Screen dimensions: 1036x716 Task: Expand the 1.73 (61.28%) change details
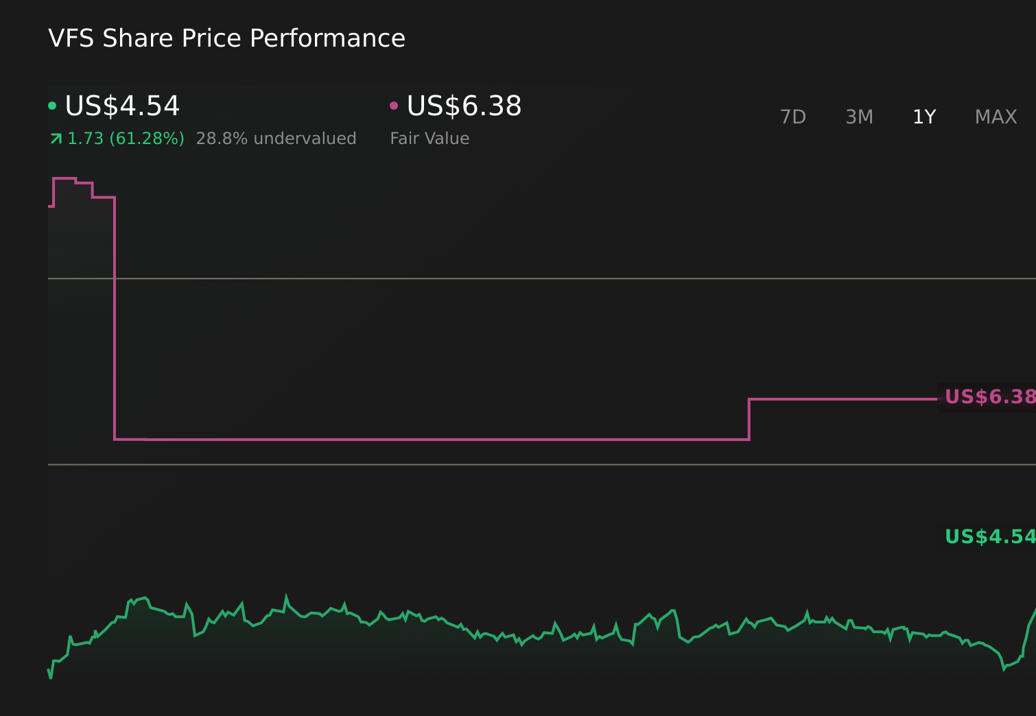click(126, 138)
